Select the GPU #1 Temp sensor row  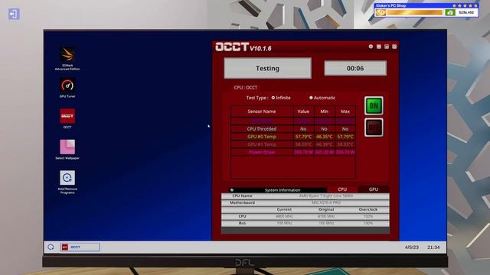click(x=293, y=144)
